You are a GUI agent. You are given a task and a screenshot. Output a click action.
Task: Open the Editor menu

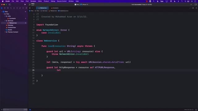[40, 1]
